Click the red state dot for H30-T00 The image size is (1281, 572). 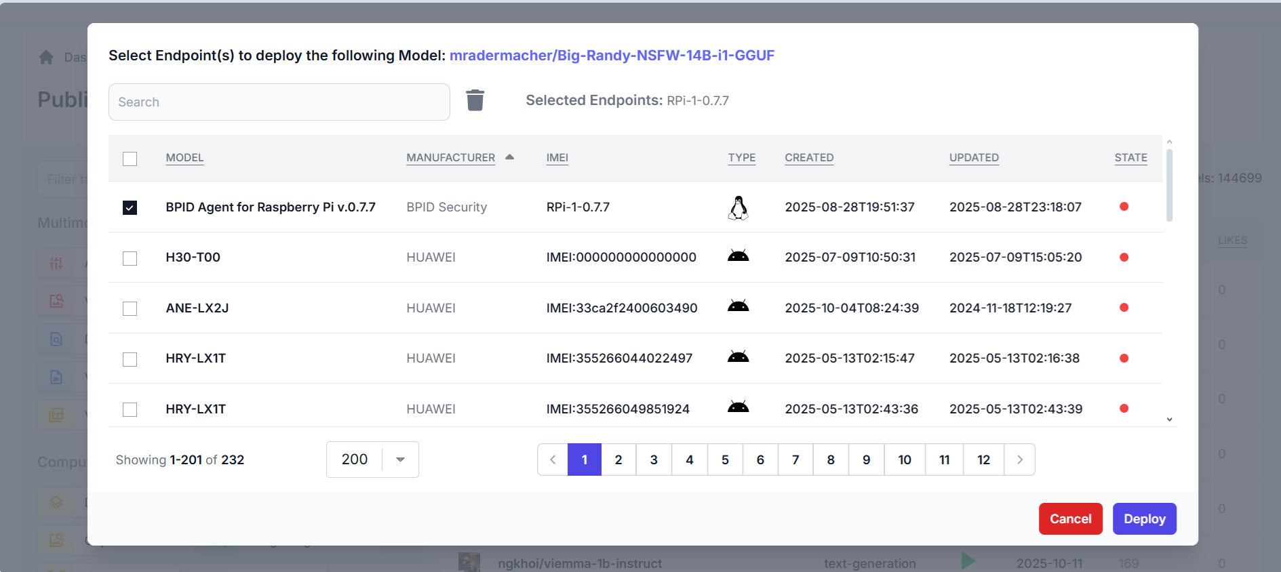(1123, 258)
